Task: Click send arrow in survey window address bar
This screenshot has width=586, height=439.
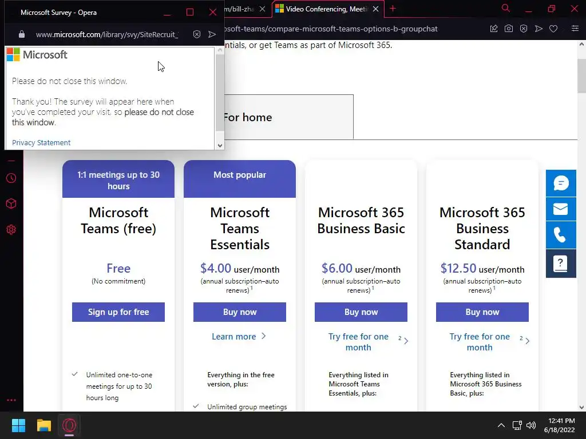Action: click(x=212, y=34)
